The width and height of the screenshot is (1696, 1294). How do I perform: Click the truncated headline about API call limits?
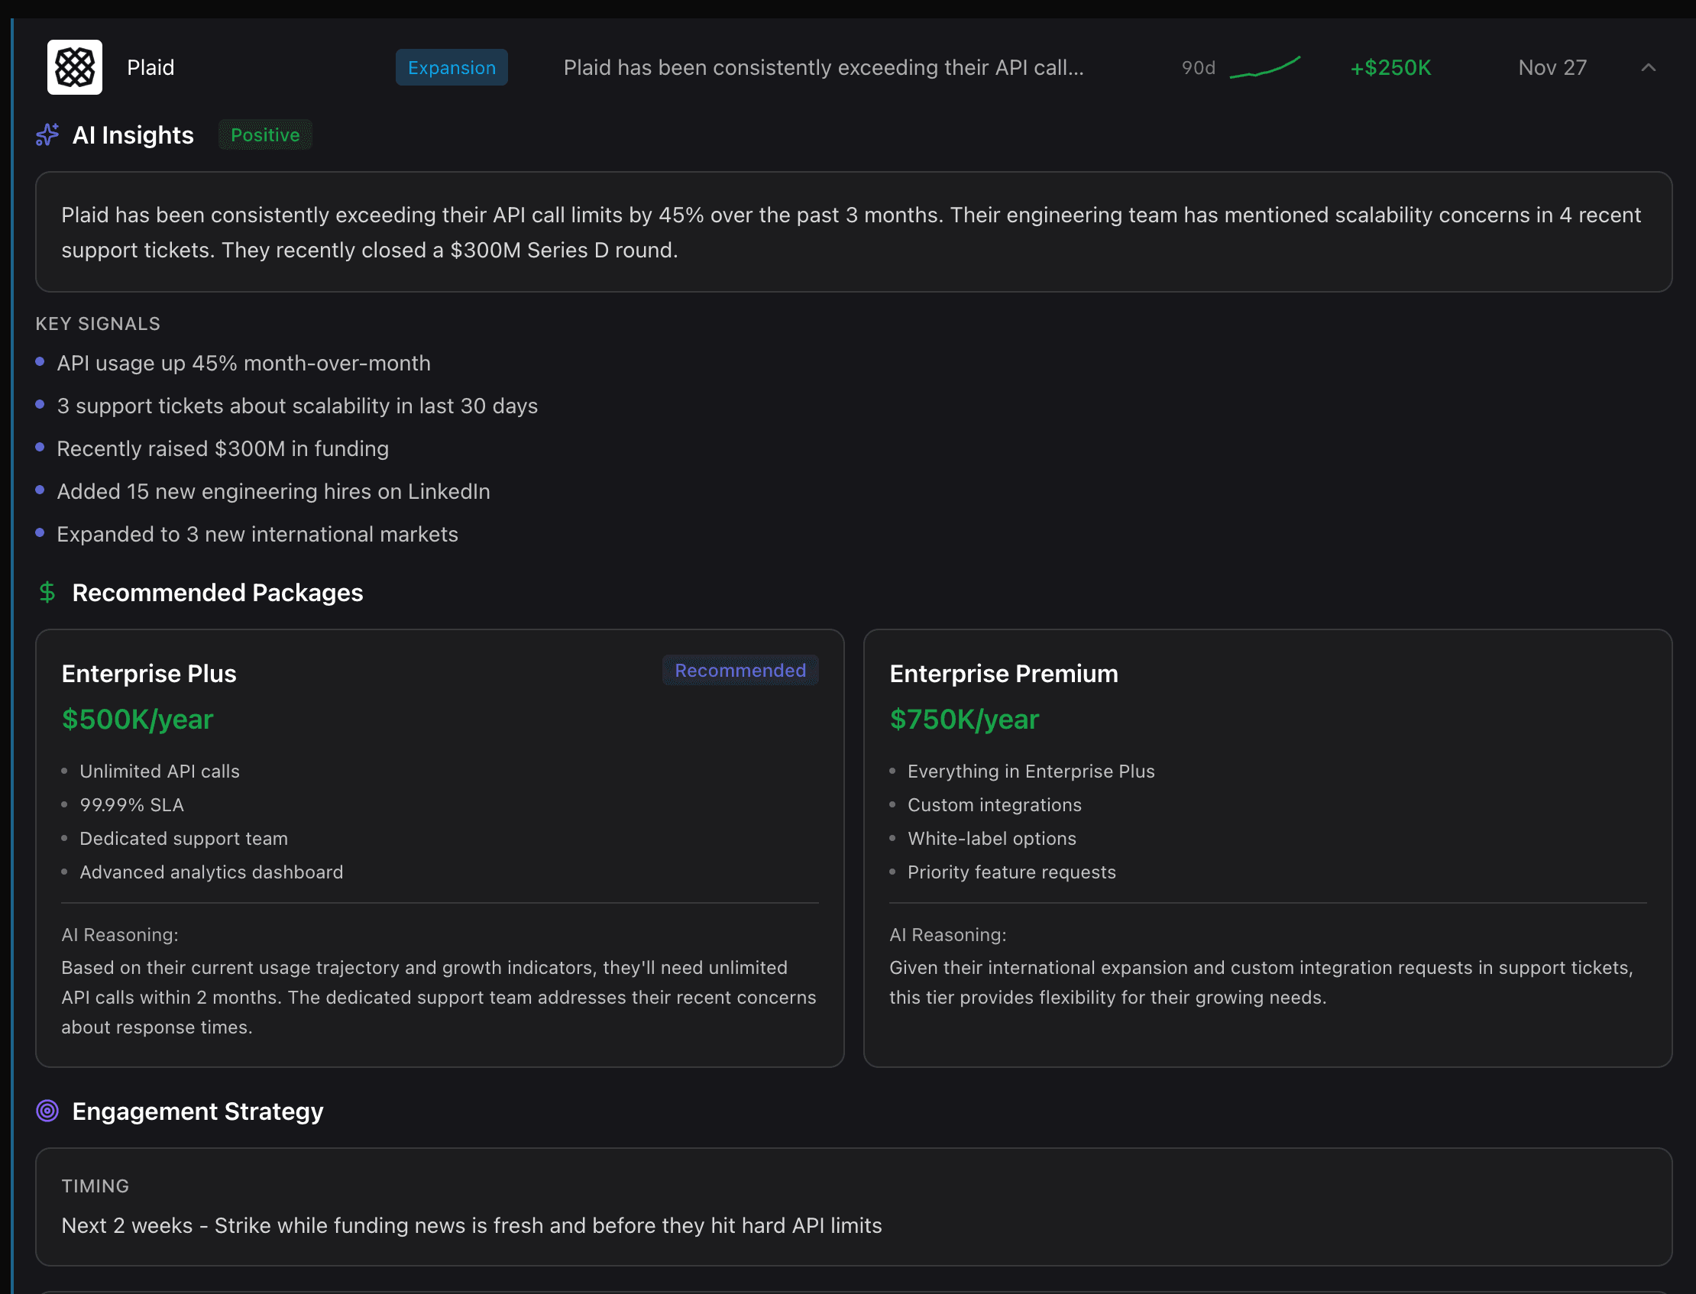coord(823,67)
